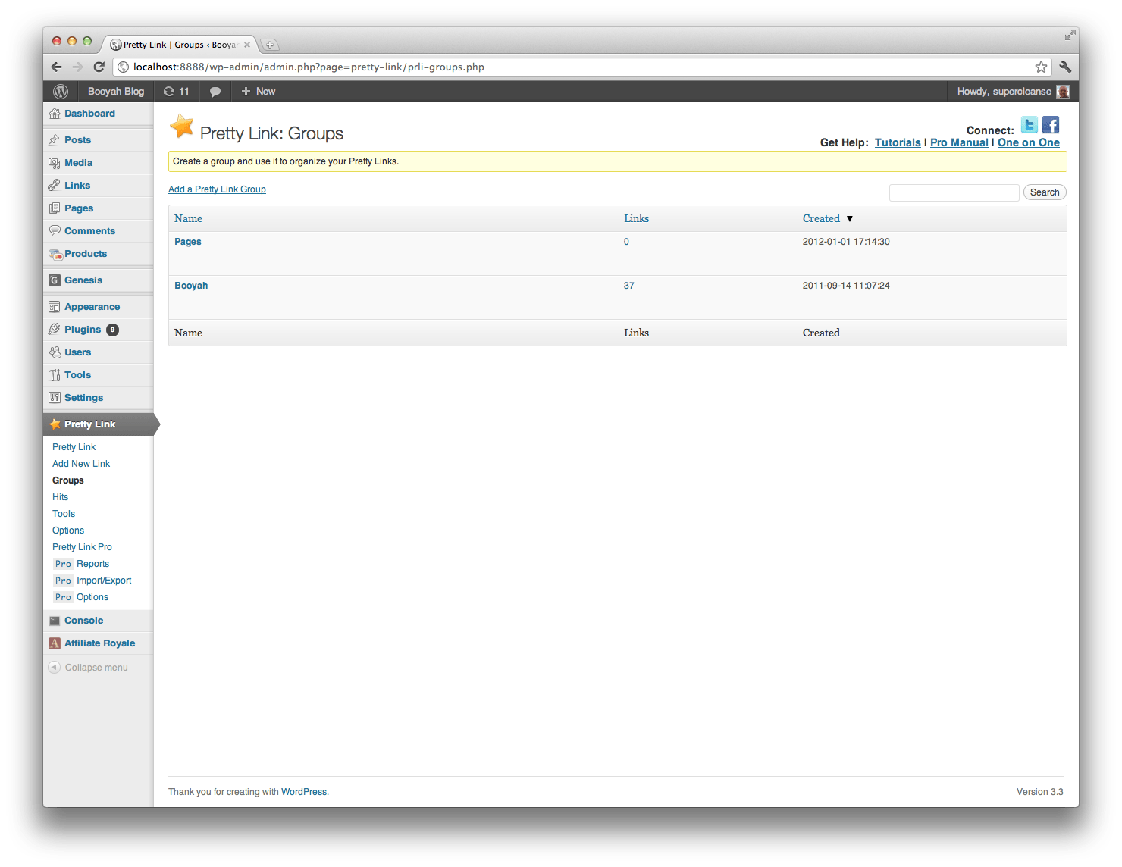Screen dimensions: 1122x867
Task: Click the Products icon in sidebar
Action: 55,254
